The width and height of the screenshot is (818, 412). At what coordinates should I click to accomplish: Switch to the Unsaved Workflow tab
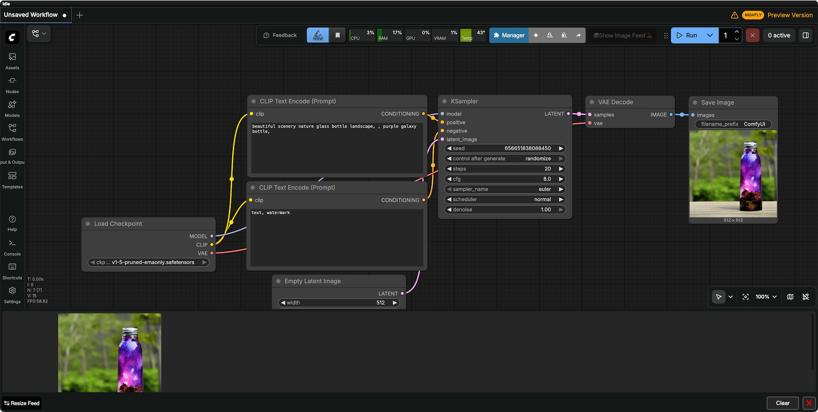pyautogui.click(x=31, y=15)
